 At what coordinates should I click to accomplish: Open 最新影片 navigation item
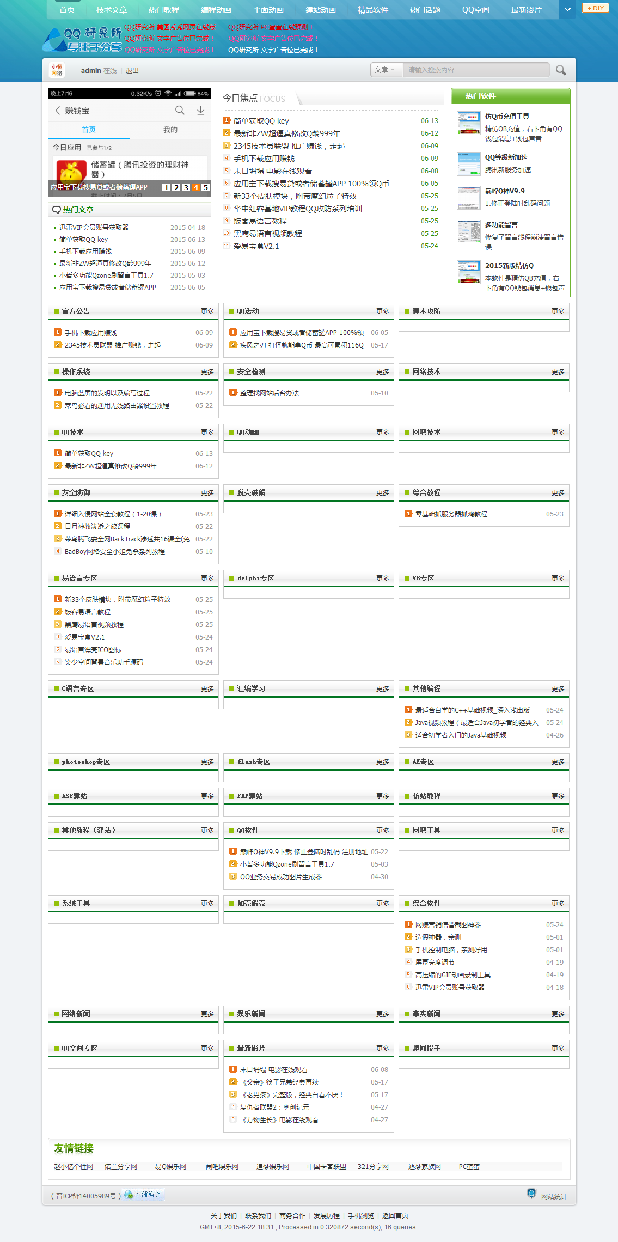[x=527, y=10]
